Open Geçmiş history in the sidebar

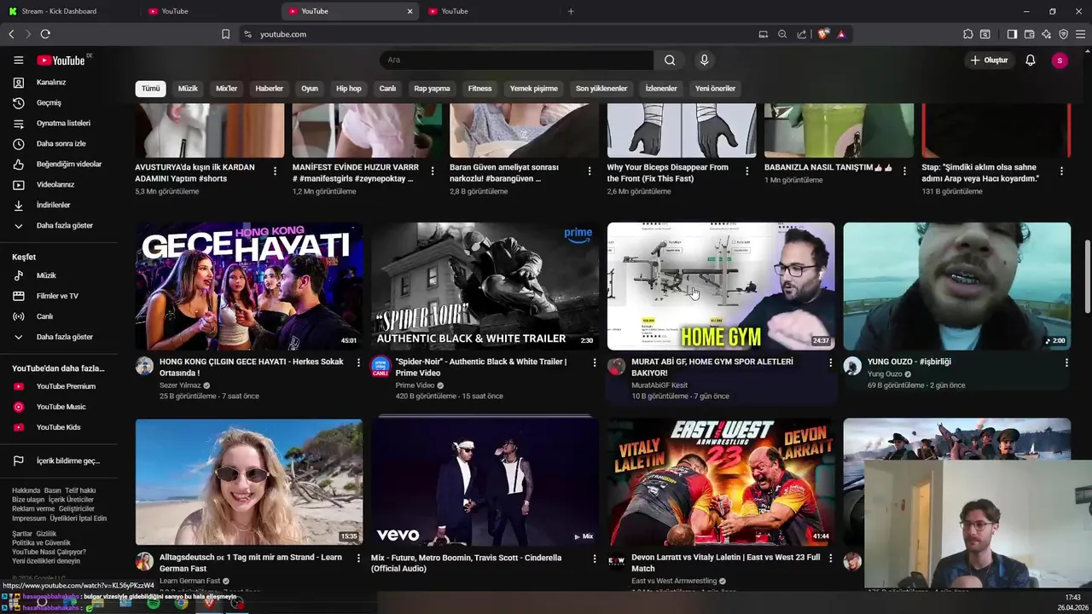(x=60, y=102)
